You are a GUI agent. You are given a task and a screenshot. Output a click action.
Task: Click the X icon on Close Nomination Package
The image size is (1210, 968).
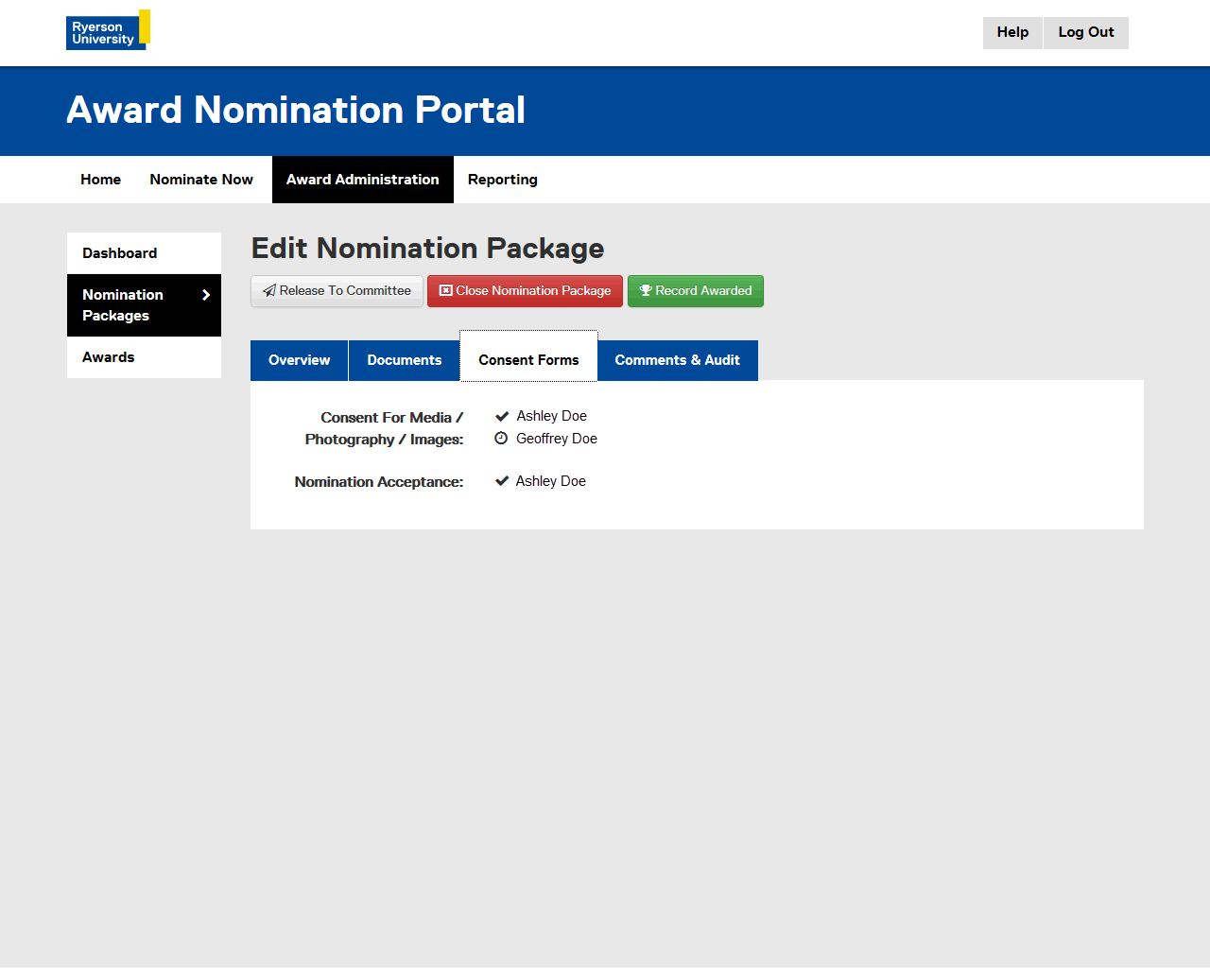coord(446,291)
